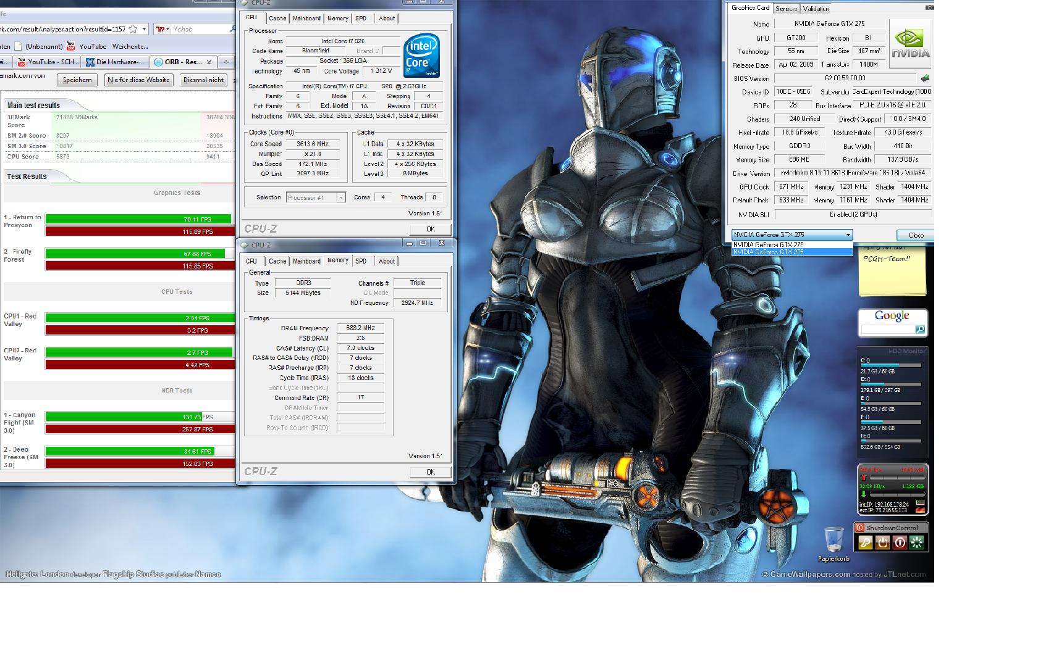Image resolution: width=1038 pixels, height=648 pixels.
Task: Click the green 131.73 FPS Canyon Flight bar
Action: [124, 417]
